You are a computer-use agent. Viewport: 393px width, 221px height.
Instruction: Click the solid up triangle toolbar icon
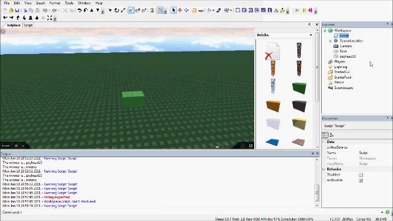[x=91, y=10]
